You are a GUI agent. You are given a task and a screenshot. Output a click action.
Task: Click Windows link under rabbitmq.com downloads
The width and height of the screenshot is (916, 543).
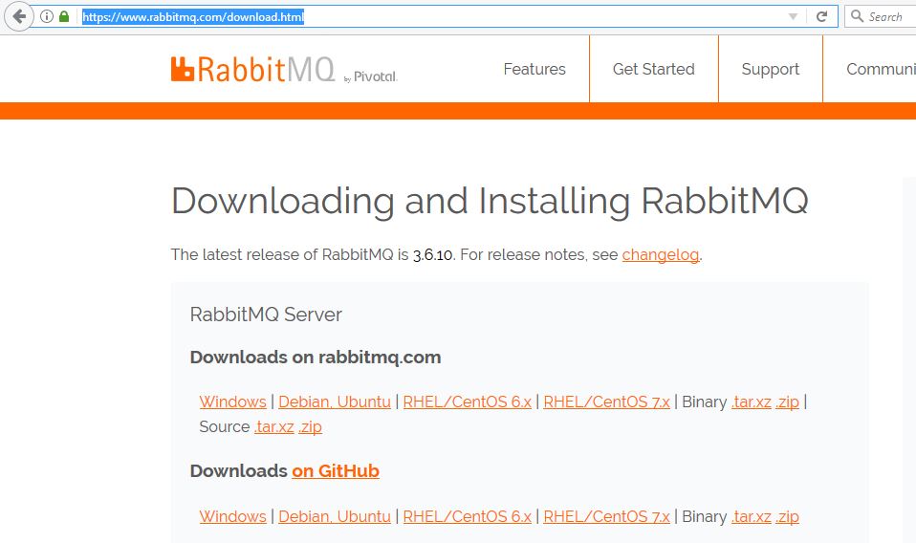click(232, 402)
